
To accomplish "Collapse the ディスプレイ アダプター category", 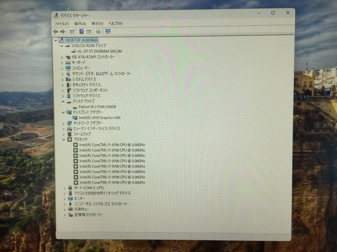I will [63, 112].
